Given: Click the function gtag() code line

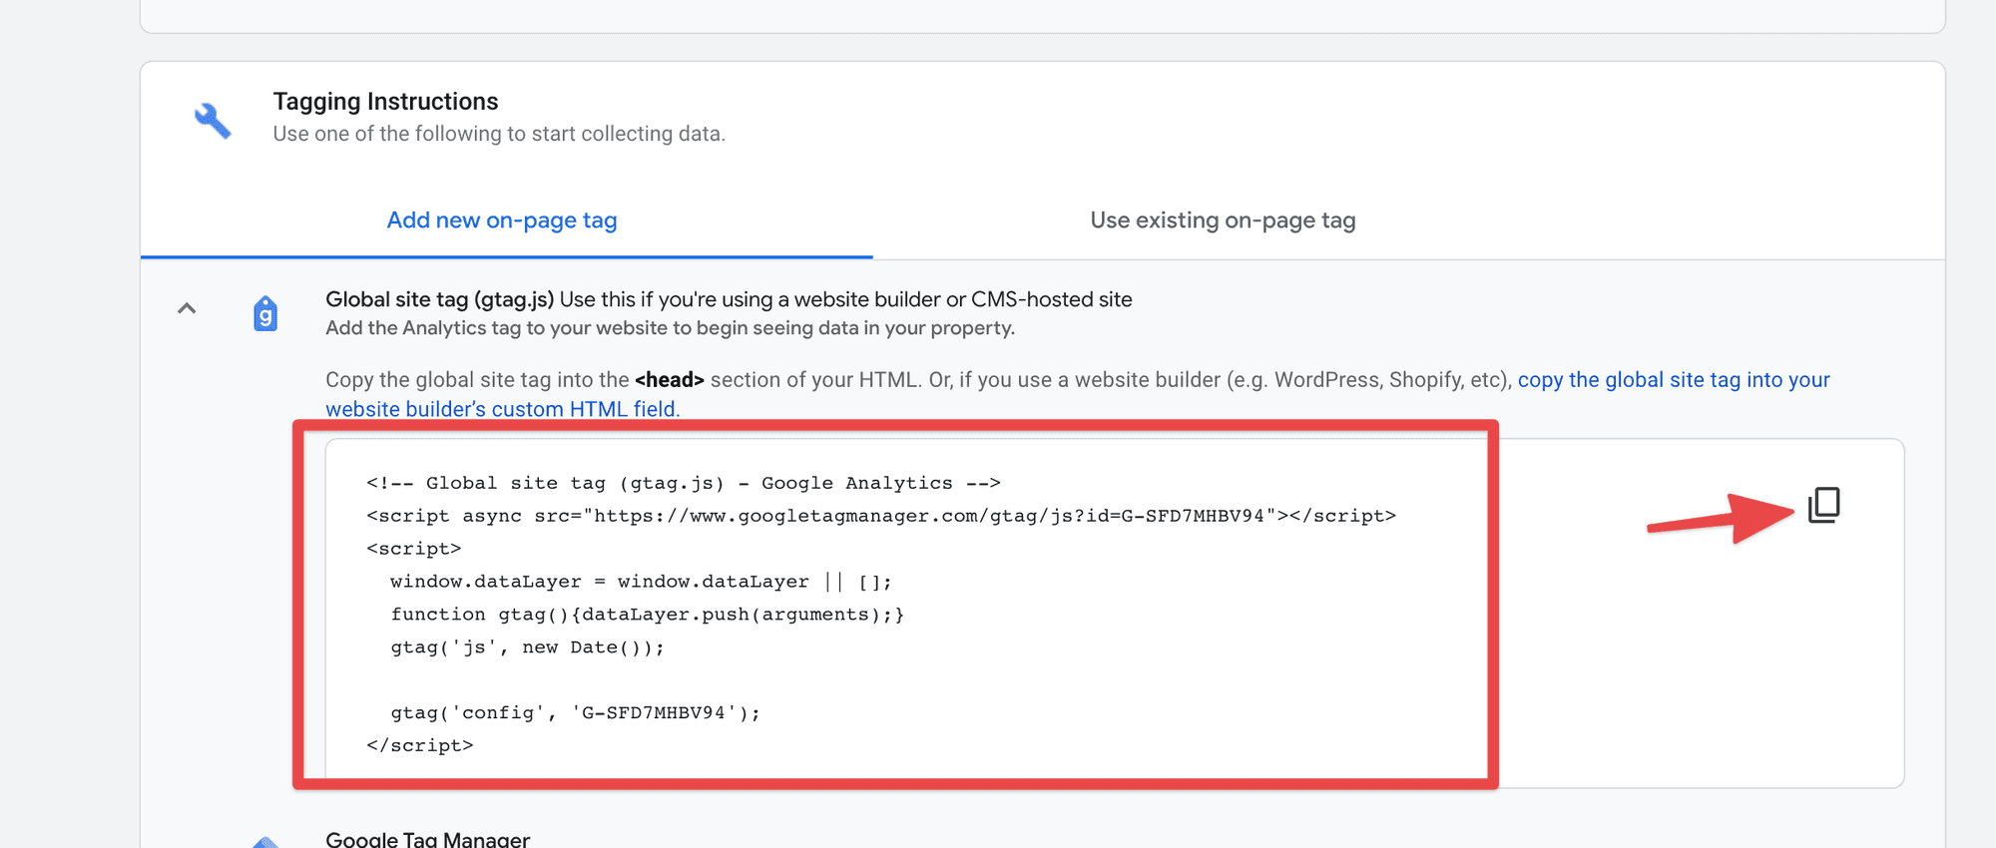Looking at the screenshot, I should coord(648,615).
